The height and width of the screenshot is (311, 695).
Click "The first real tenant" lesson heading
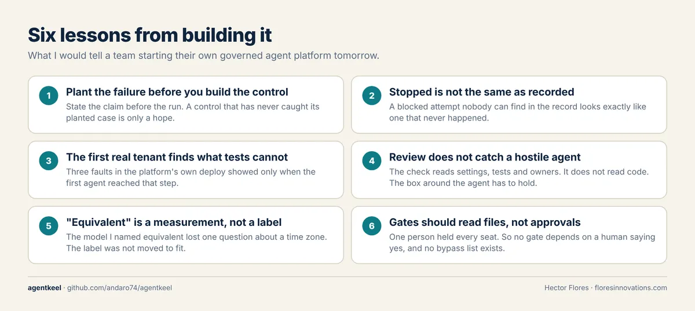[x=177, y=157]
